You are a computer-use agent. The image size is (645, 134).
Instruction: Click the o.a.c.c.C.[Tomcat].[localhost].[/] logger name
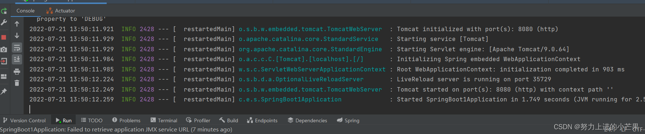point(301,59)
